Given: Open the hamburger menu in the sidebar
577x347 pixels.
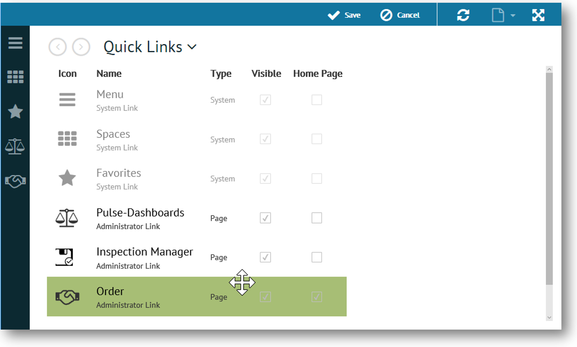Looking at the screenshot, I should pos(15,43).
